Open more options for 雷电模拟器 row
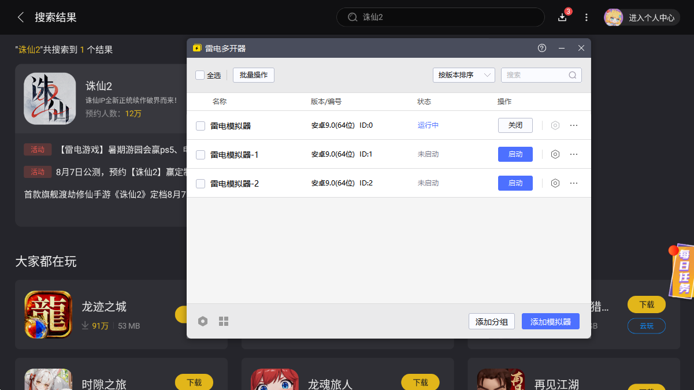Image resolution: width=694 pixels, height=390 pixels. tap(574, 125)
